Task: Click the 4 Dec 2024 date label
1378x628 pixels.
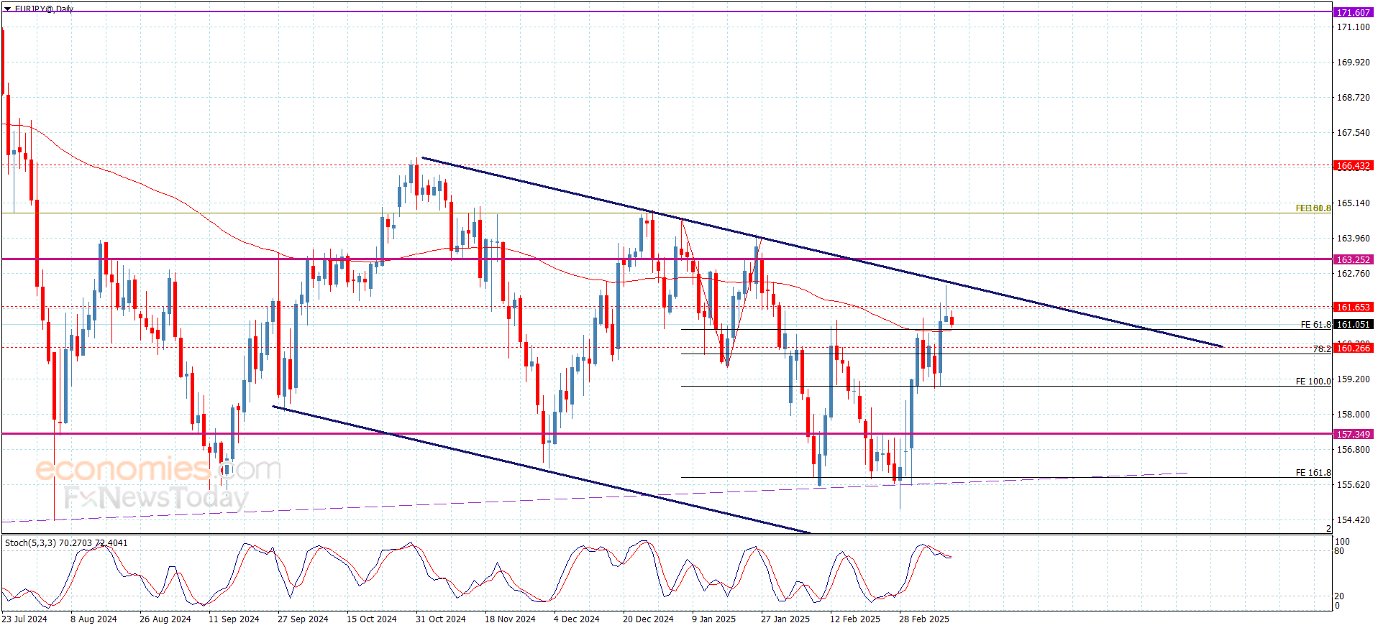Action: (x=577, y=619)
